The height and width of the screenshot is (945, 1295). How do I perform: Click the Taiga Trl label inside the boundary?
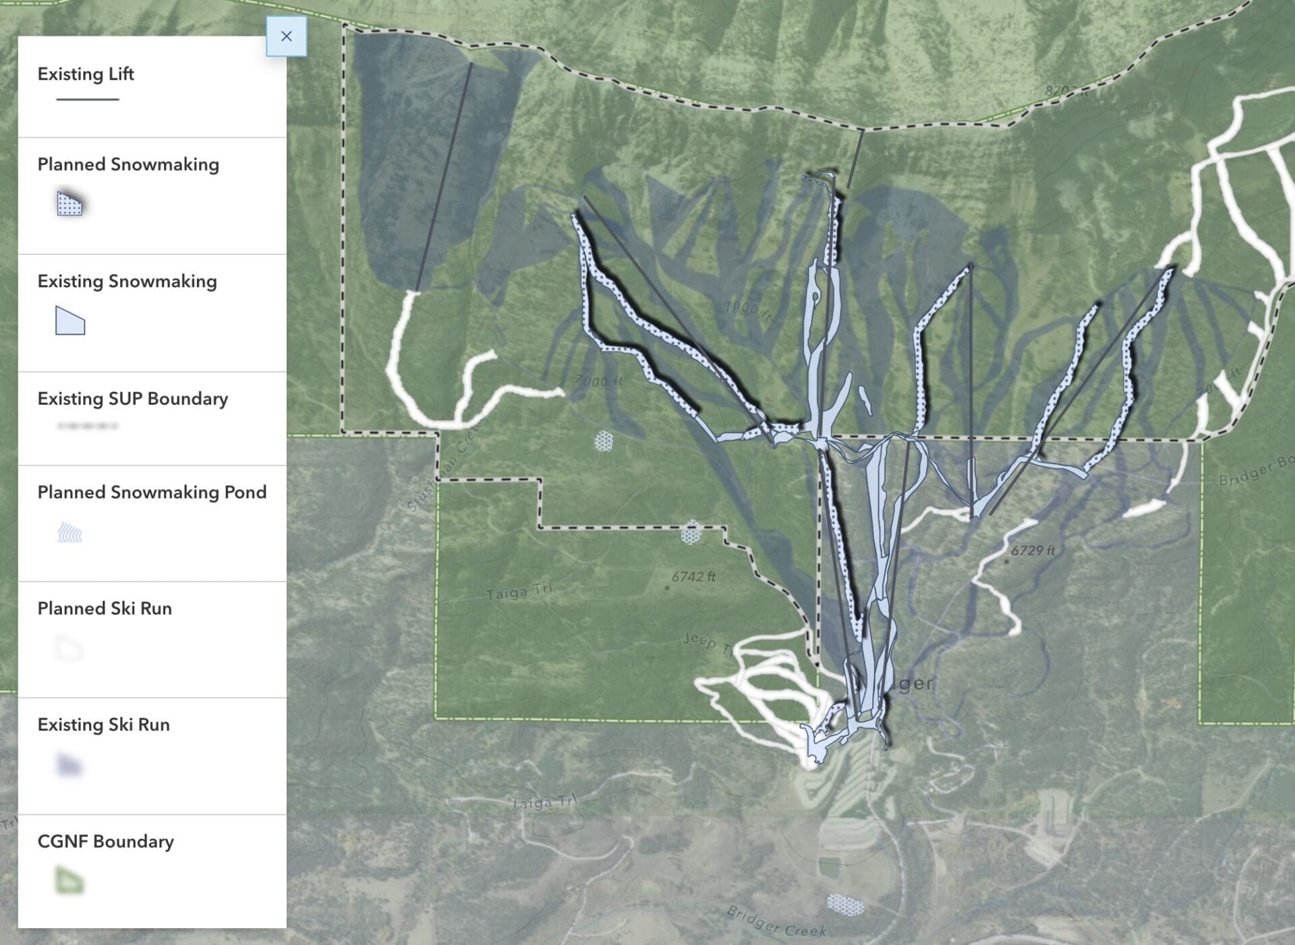point(519,592)
